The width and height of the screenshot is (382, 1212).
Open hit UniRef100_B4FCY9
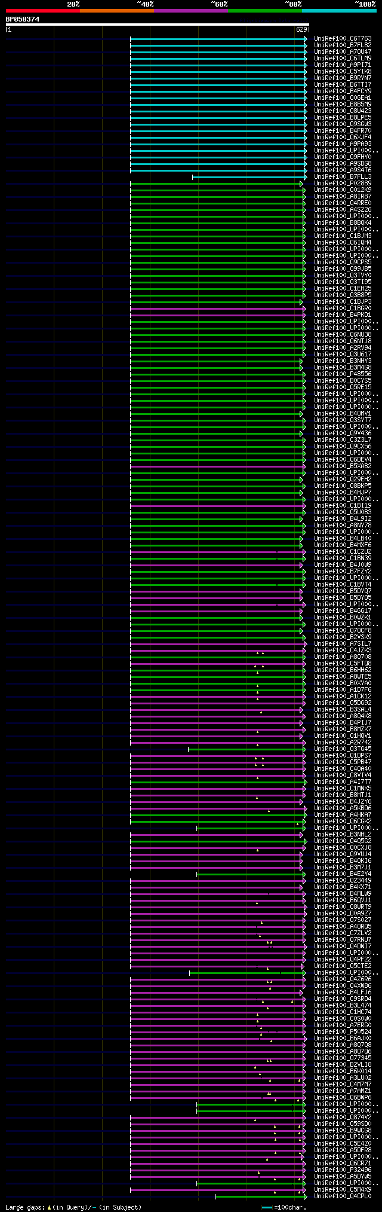[x=343, y=91]
